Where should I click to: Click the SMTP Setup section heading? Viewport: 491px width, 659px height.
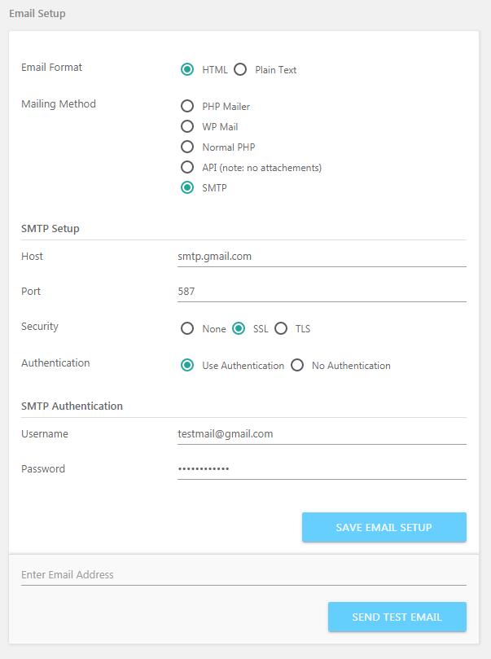click(x=50, y=229)
